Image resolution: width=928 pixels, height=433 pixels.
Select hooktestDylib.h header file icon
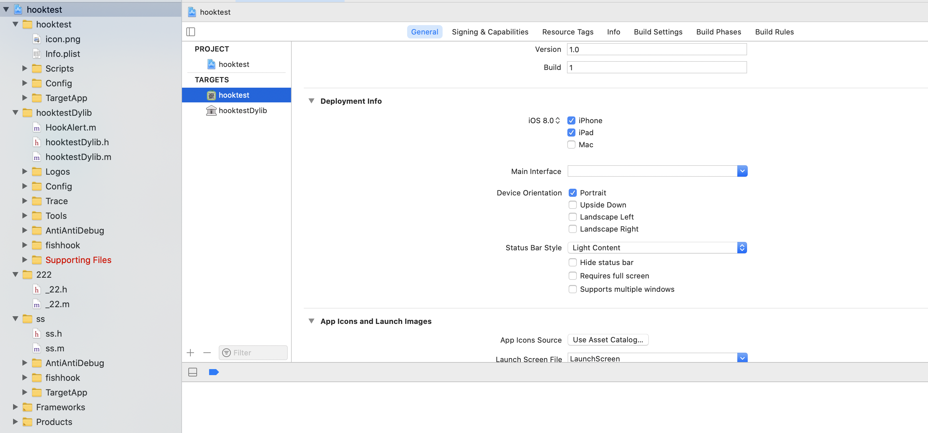(x=37, y=142)
